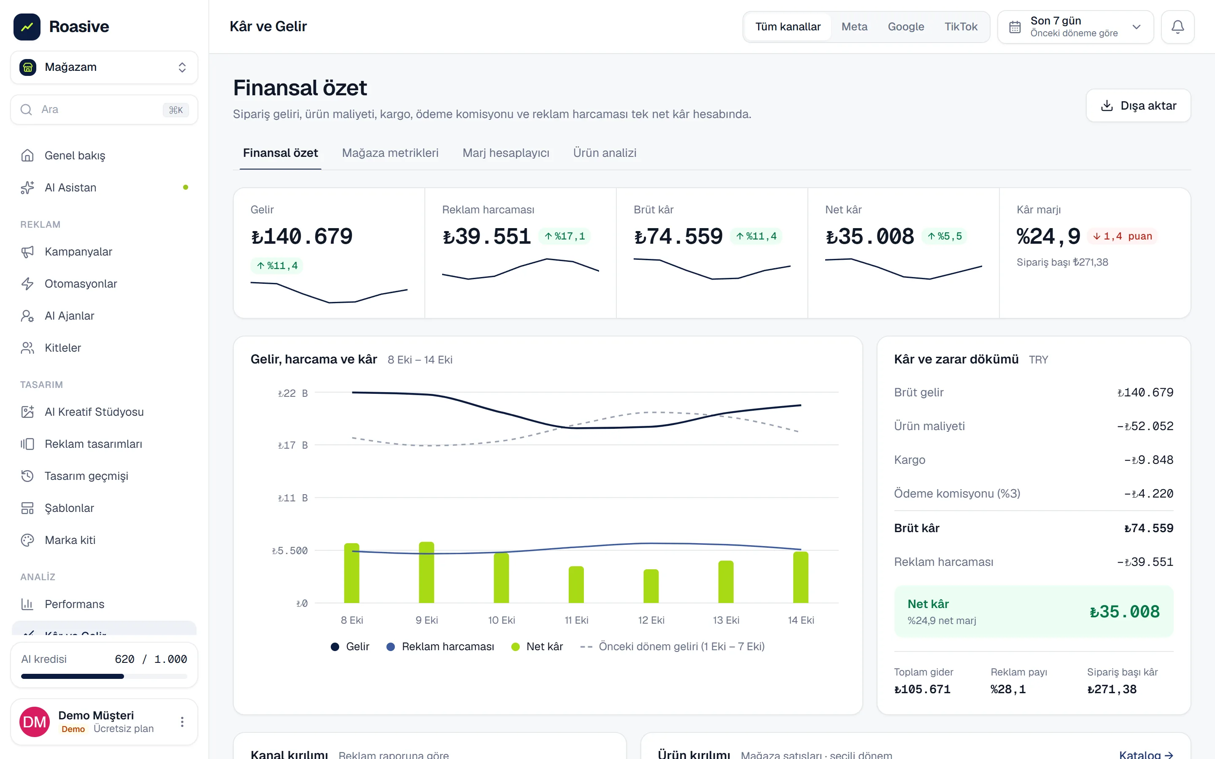Click the AI Asistan sparkle icon
Viewport: 1215px width, 759px height.
(27, 188)
